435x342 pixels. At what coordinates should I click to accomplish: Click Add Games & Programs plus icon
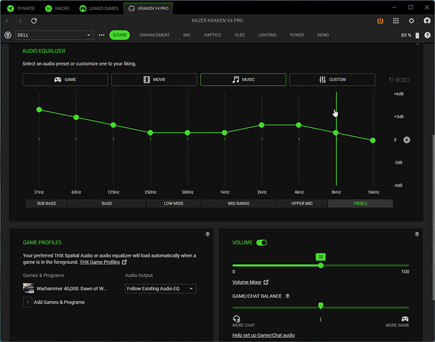pos(27,302)
